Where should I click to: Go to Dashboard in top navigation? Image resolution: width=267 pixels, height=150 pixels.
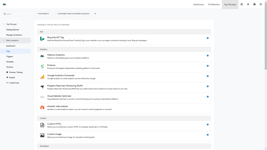198,4
